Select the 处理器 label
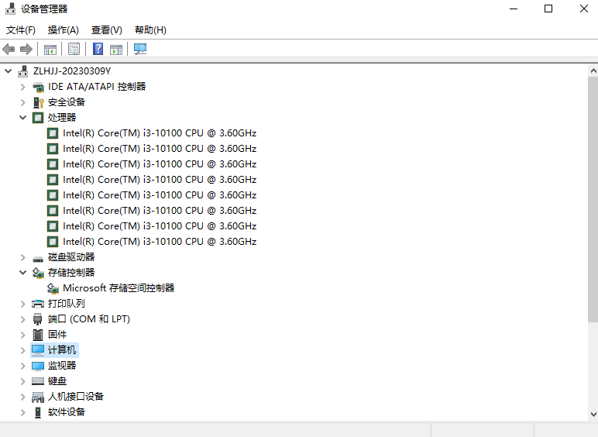 pyautogui.click(x=62, y=118)
